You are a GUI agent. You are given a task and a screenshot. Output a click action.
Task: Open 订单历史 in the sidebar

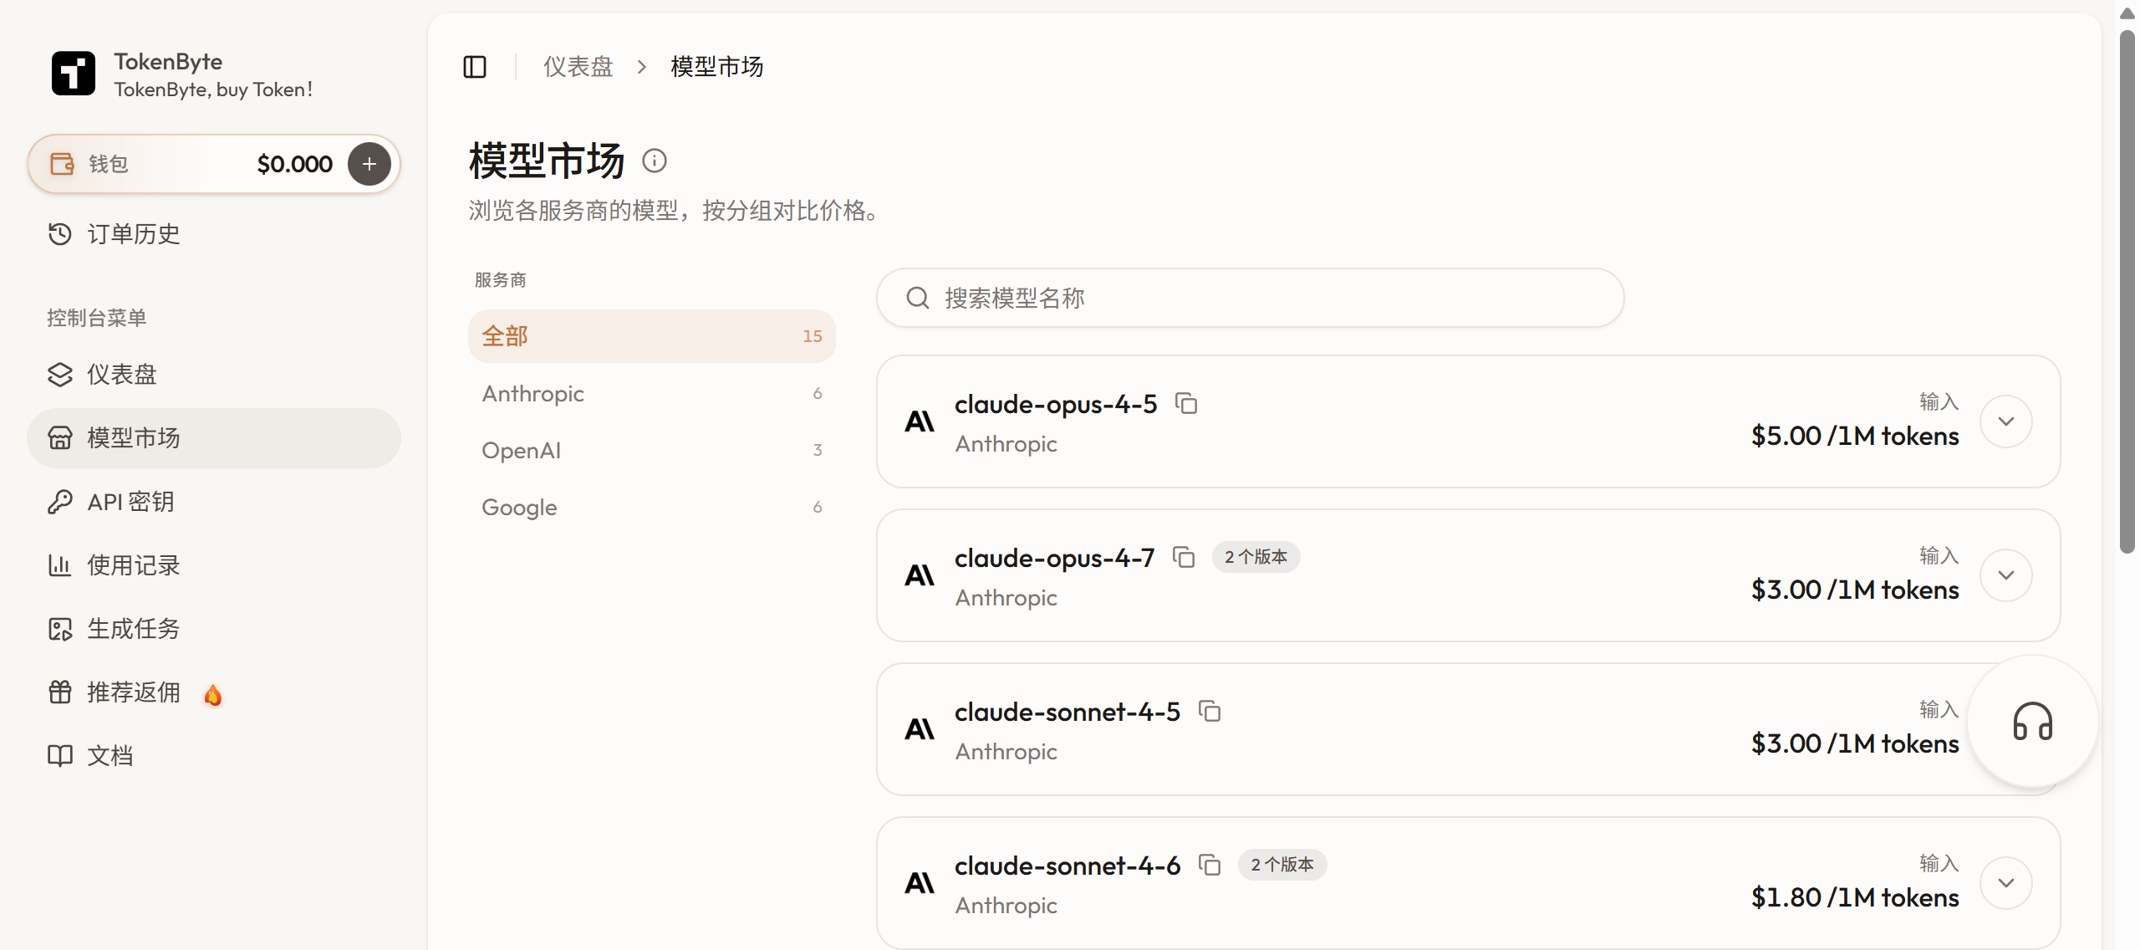tap(214, 234)
